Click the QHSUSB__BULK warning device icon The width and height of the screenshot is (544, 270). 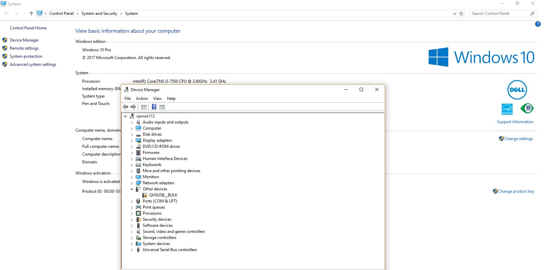145,195
